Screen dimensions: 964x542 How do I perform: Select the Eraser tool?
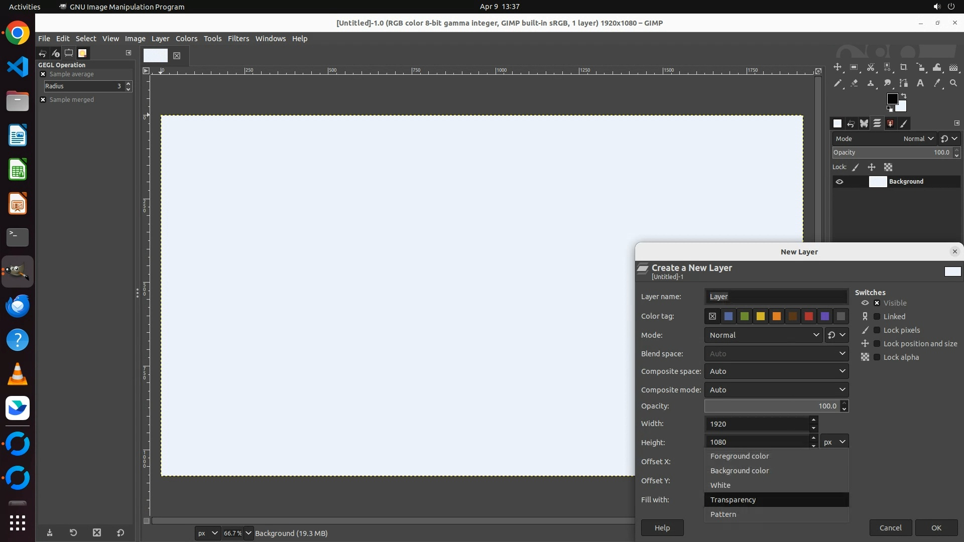pyautogui.click(x=854, y=83)
